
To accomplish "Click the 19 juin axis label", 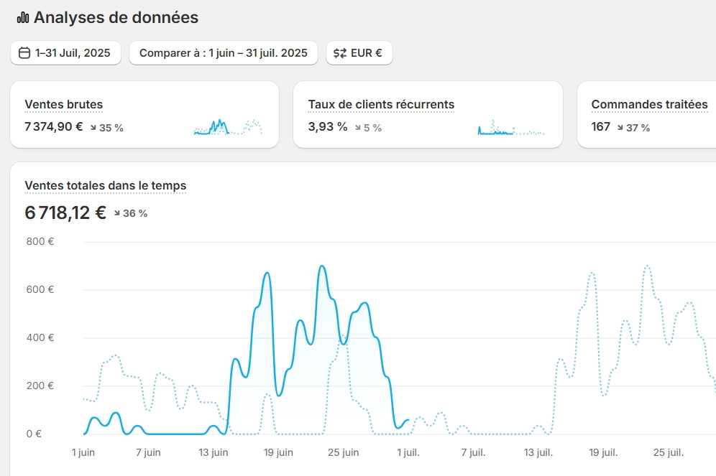I will [x=278, y=453].
